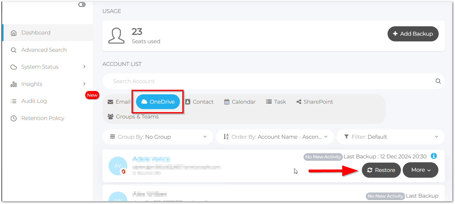Open the Group By dropdown
Image resolution: width=455 pixels, height=204 pixels.
coord(158,137)
